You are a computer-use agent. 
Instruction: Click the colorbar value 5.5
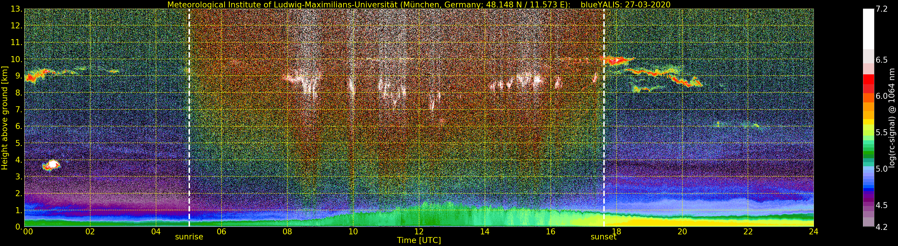[x=882, y=133]
